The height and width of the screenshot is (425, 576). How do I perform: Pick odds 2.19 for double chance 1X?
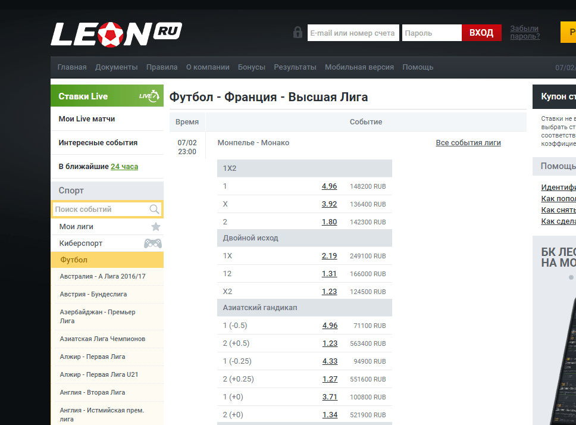tap(329, 256)
